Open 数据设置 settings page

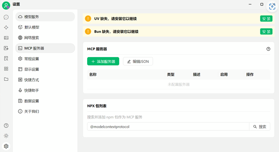[45, 101]
